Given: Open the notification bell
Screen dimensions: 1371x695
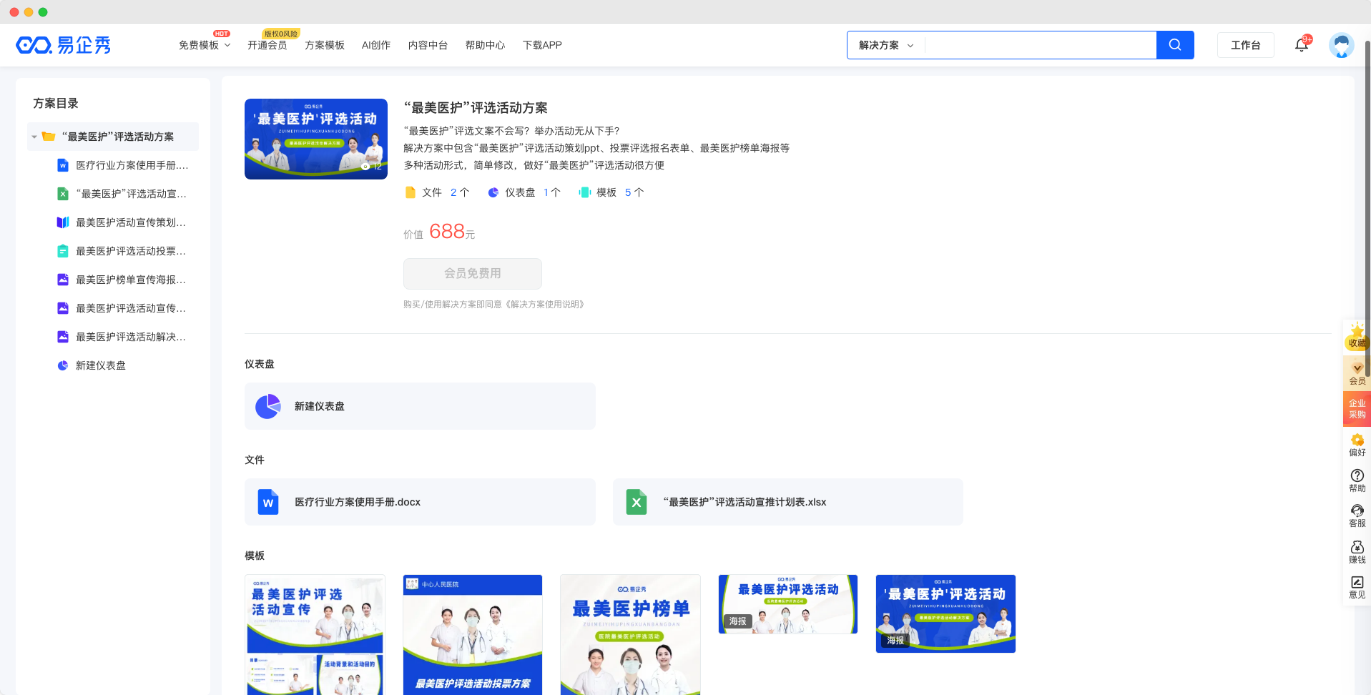Looking at the screenshot, I should [1302, 45].
